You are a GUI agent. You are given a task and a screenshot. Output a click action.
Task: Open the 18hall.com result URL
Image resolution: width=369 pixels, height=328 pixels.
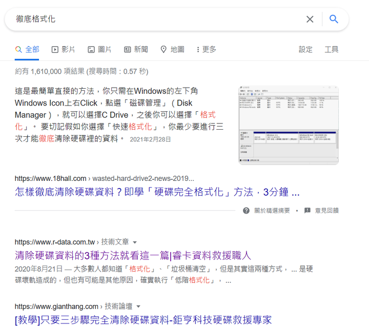pyautogui.click(x=104, y=178)
